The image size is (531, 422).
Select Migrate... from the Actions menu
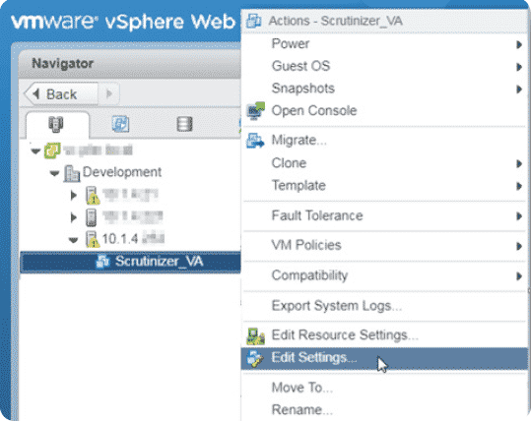384,141
